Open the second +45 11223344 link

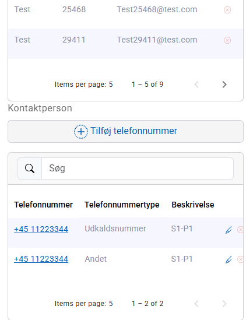pyautogui.click(x=41, y=259)
